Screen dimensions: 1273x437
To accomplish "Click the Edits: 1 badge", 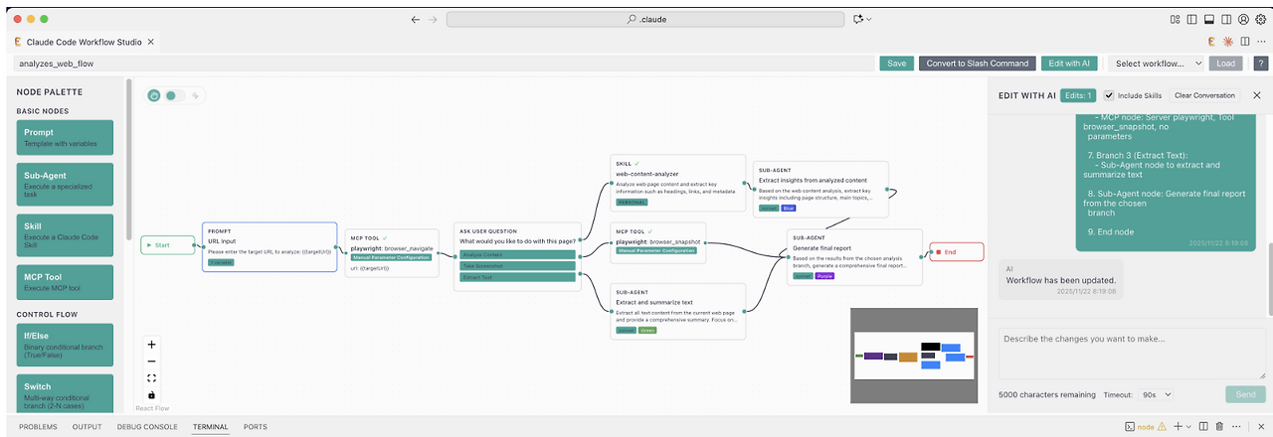I will tap(1077, 95).
